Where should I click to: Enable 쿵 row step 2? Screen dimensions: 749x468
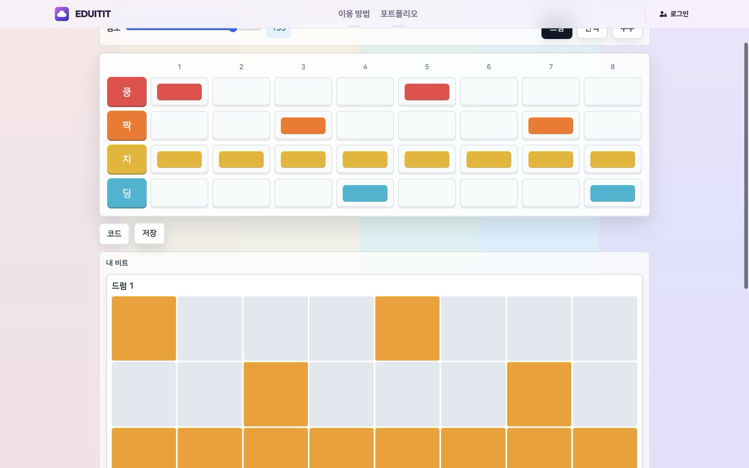click(241, 92)
